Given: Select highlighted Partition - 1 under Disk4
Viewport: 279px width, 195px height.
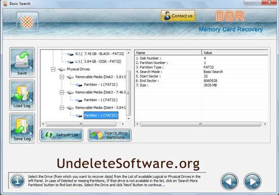Looking at the screenshot, I should click(x=101, y=115).
